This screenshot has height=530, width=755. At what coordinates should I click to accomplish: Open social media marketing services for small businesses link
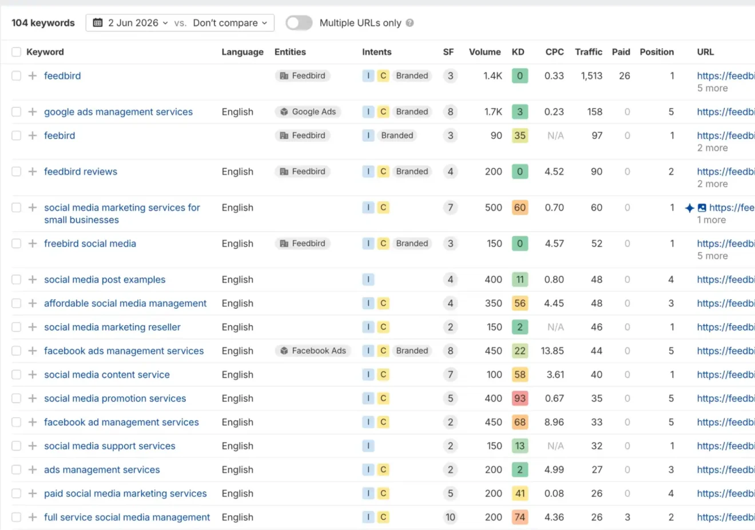pos(122,213)
